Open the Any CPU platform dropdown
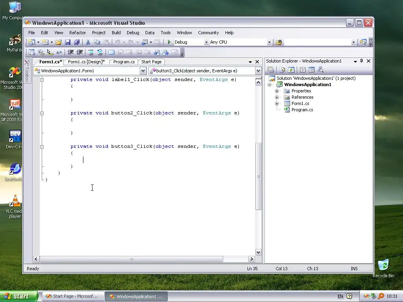 [269, 42]
